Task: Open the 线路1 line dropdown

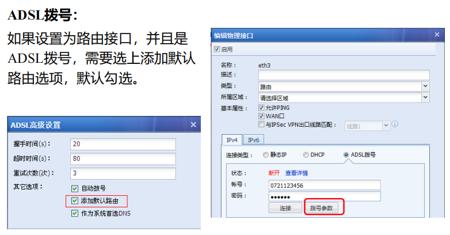Action: [386, 126]
